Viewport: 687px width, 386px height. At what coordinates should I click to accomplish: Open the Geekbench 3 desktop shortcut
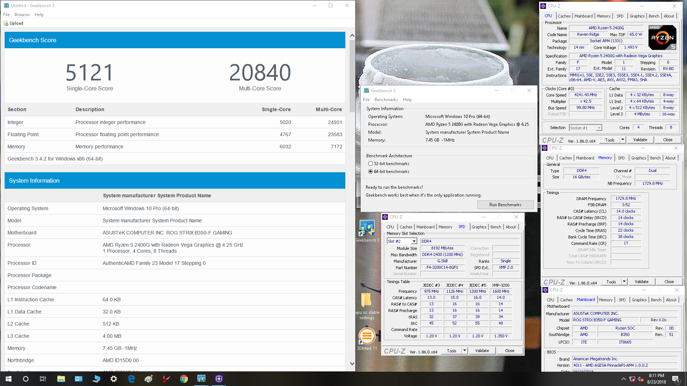click(367, 231)
